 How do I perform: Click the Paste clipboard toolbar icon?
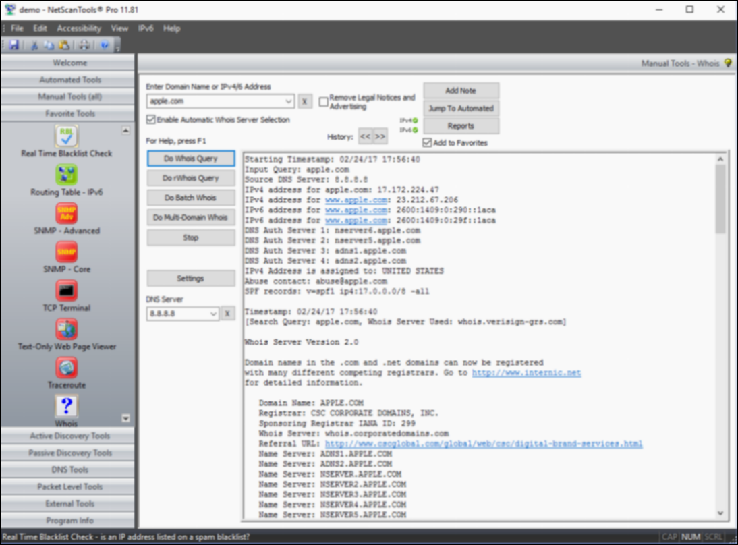pos(64,45)
